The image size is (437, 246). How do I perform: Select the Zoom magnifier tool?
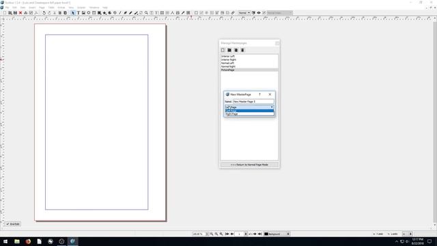146,13
